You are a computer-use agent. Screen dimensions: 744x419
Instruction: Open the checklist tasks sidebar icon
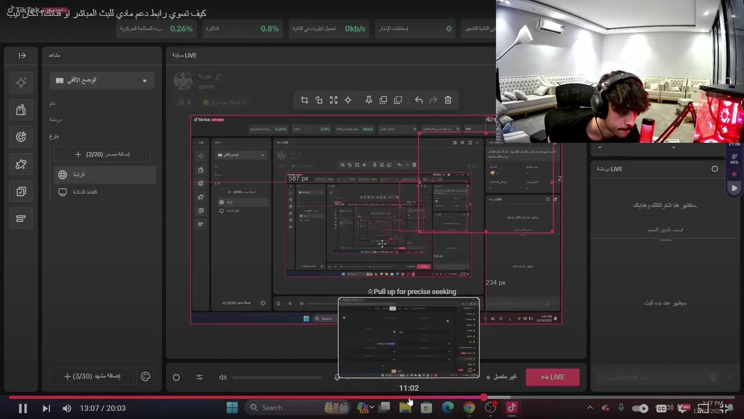click(21, 191)
